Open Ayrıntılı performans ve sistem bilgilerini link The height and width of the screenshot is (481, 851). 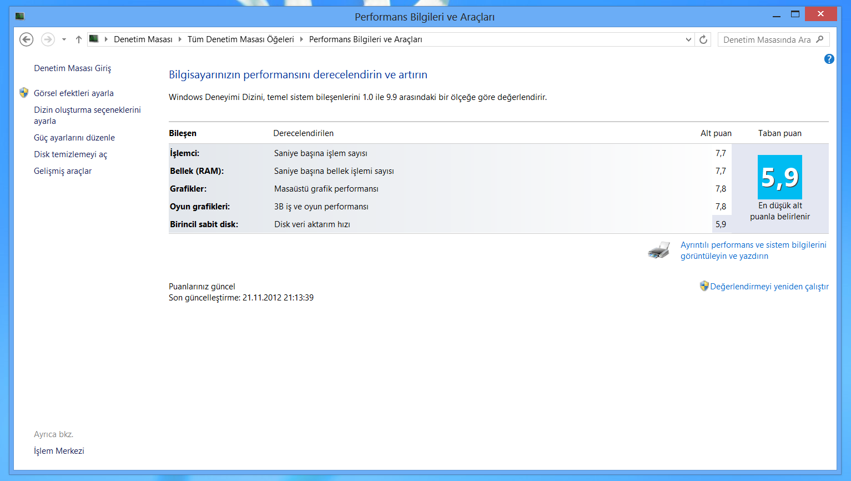753,250
